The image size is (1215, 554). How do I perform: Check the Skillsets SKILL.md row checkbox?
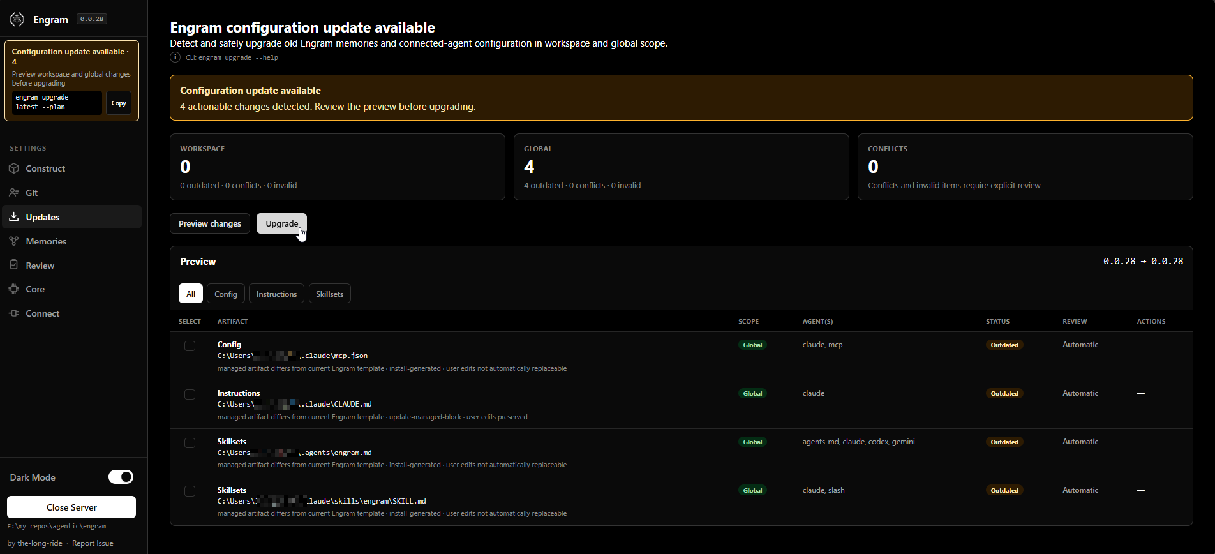point(190,491)
